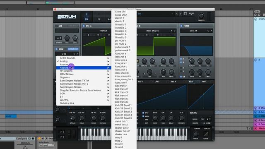Click the SUB octave stepper

pyautogui.click(x=58, y=38)
